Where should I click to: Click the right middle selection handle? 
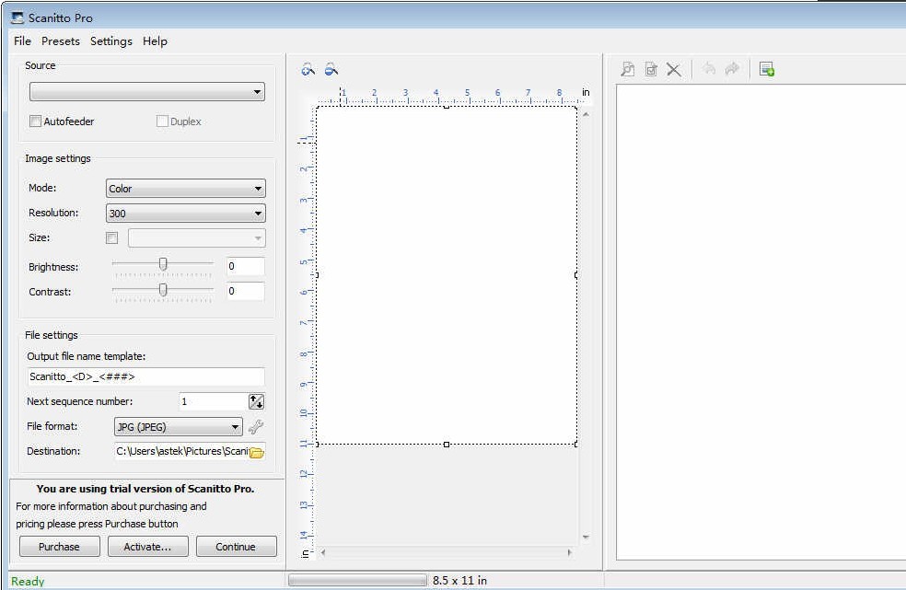point(576,275)
